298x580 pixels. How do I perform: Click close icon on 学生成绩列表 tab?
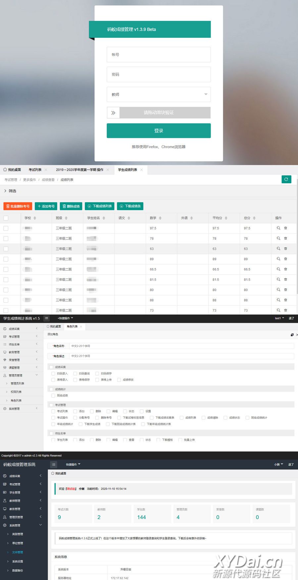tap(142, 170)
